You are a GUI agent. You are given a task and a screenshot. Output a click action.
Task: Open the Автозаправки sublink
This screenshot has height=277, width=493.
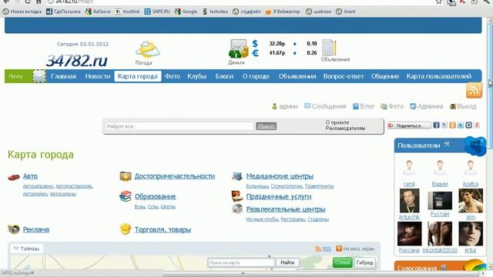[x=38, y=186]
